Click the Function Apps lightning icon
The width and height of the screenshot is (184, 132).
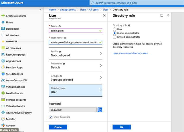pos(3,67)
